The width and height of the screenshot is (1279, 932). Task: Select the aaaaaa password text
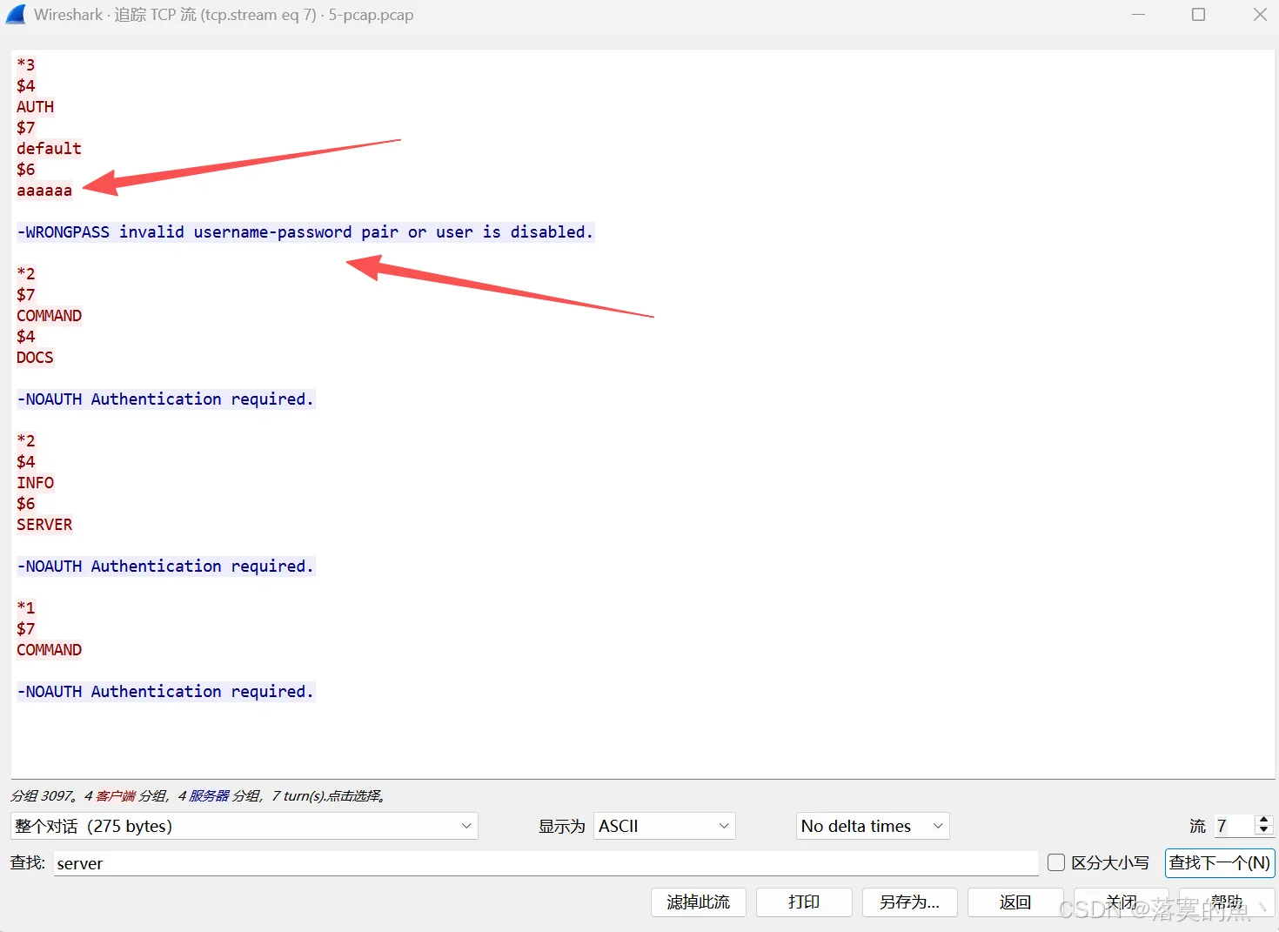[44, 191]
